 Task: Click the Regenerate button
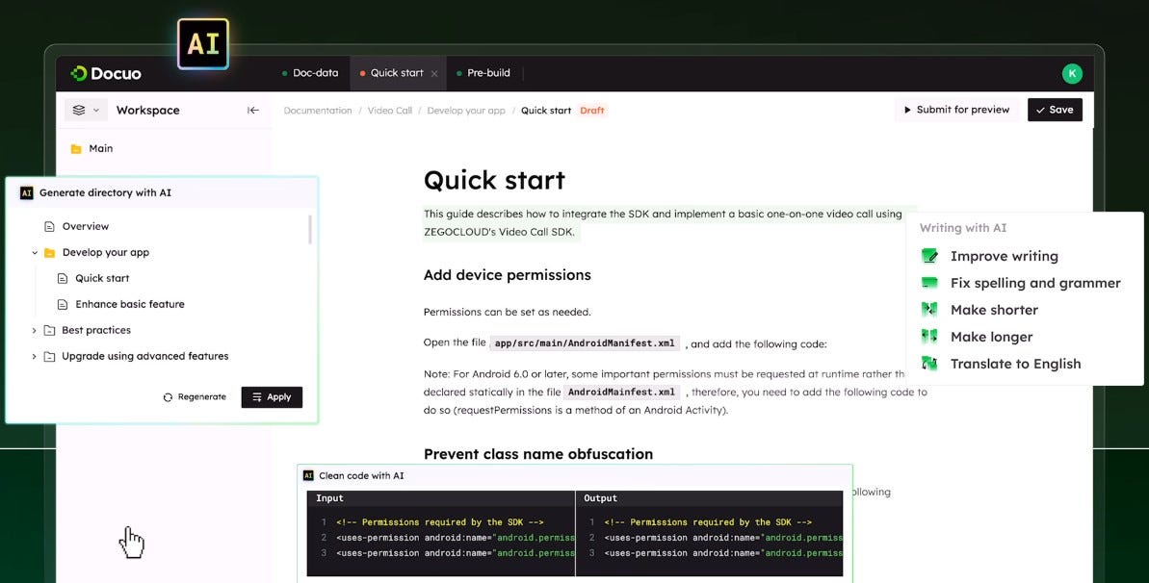(x=195, y=397)
